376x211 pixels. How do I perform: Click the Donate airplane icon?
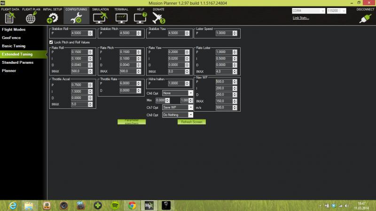pyautogui.click(x=158, y=18)
